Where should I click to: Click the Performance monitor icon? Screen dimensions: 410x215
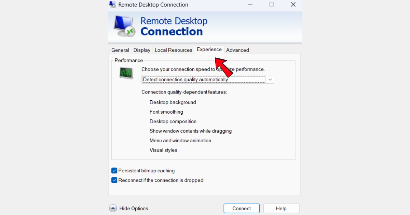(126, 73)
